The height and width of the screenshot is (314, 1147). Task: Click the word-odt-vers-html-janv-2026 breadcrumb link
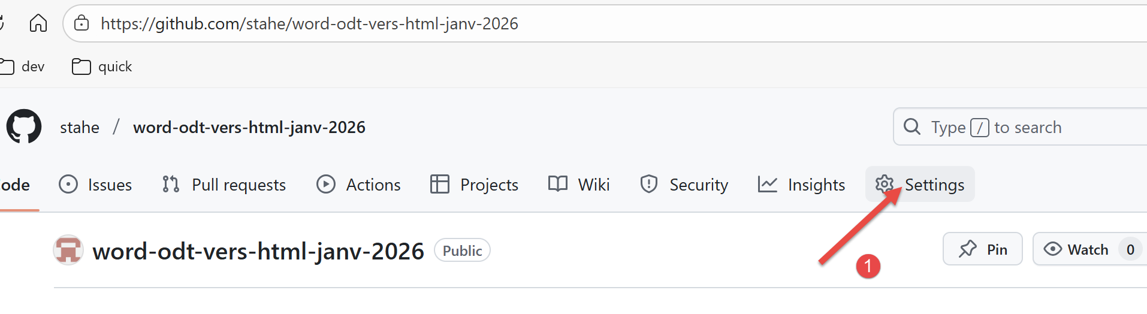(249, 127)
